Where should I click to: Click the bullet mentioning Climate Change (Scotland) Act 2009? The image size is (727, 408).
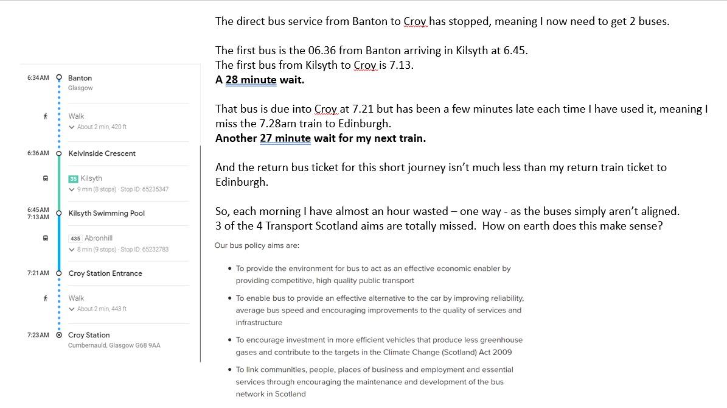pyautogui.click(x=379, y=346)
